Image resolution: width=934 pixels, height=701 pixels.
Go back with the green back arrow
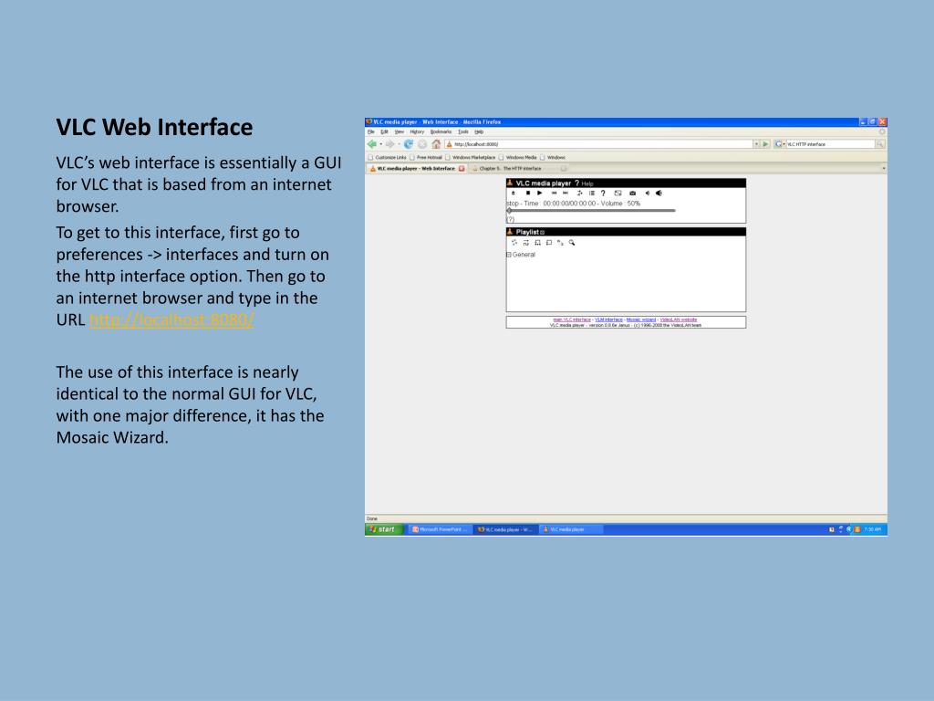tap(372, 144)
